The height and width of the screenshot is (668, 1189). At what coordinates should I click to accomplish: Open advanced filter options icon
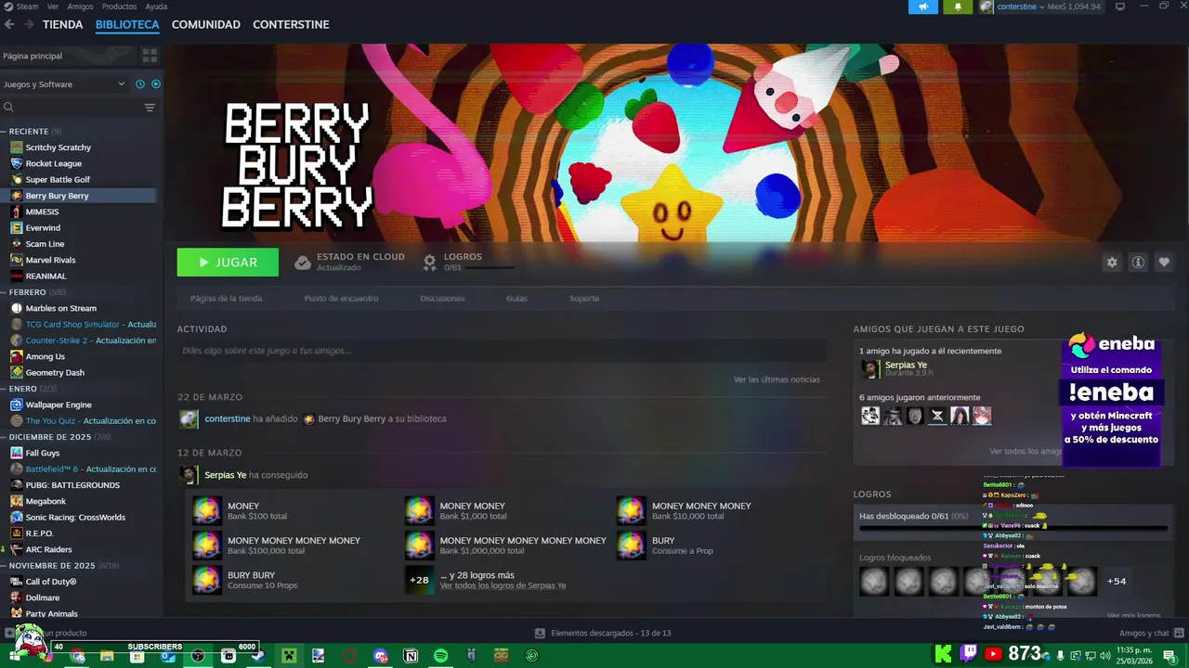coord(150,108)
